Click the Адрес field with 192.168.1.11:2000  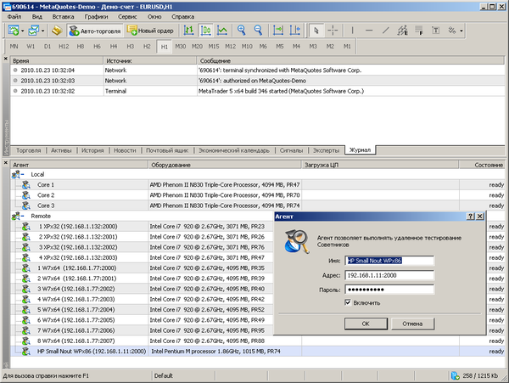point(389,275)
